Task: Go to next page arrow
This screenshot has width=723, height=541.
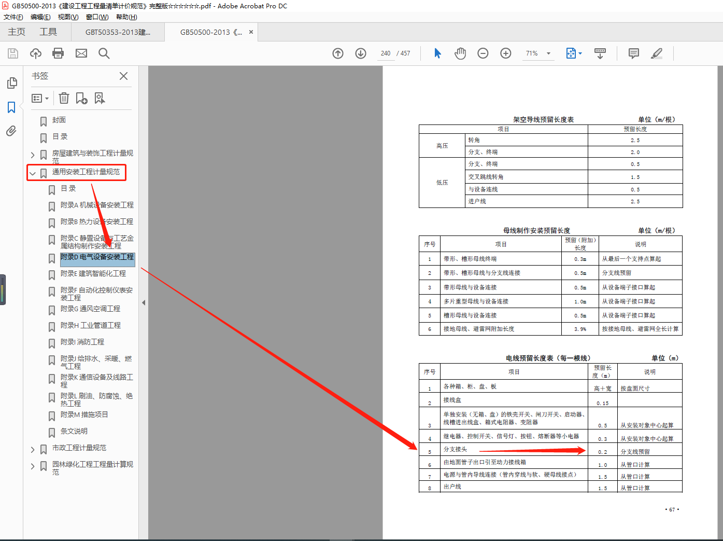Action: 361,53
